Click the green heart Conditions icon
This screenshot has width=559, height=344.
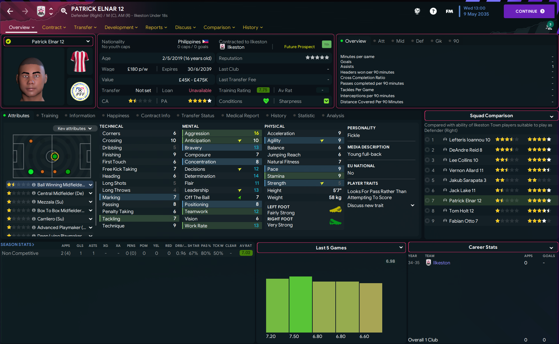[x=266, y=101]
